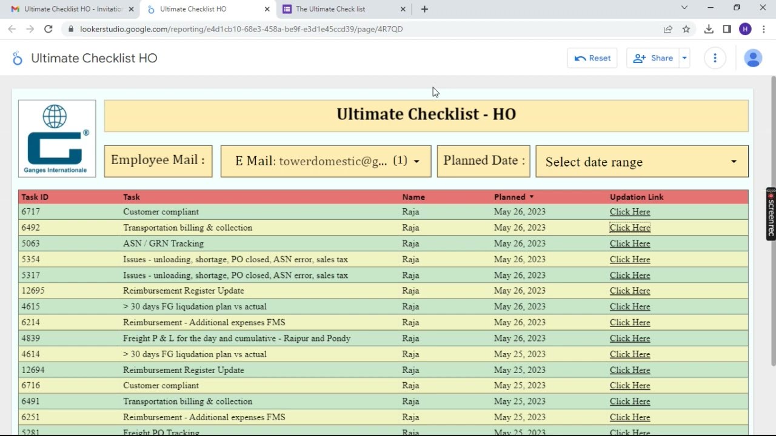Bookmark this page with star icon

[686, 29]
